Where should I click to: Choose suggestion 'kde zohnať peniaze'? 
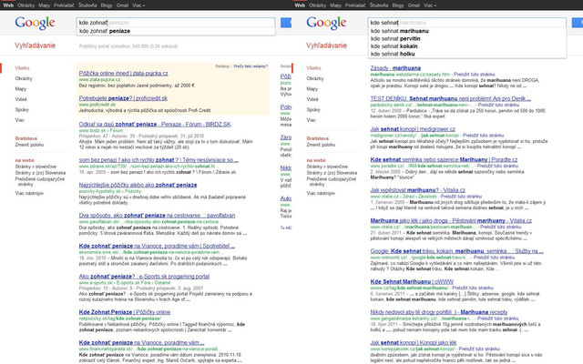click(176, 31)
